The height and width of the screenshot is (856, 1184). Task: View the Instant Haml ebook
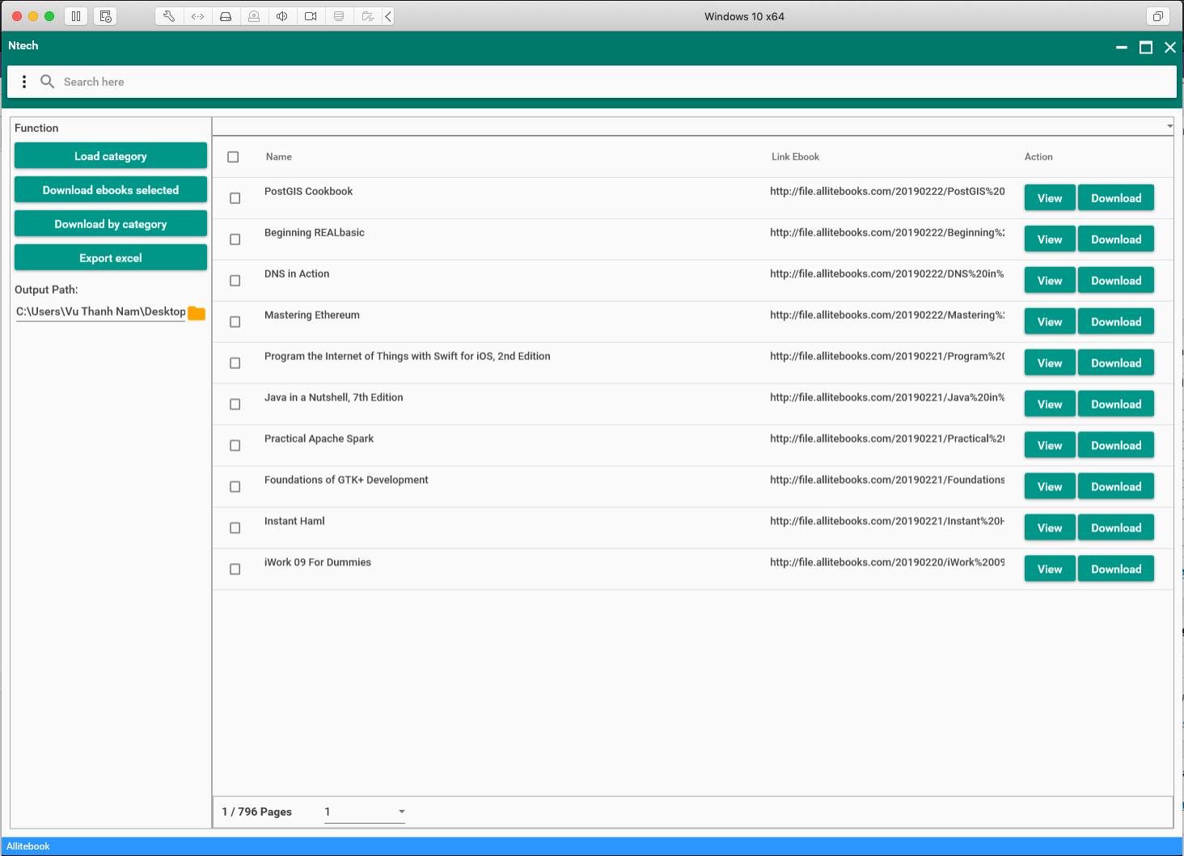1049,528
